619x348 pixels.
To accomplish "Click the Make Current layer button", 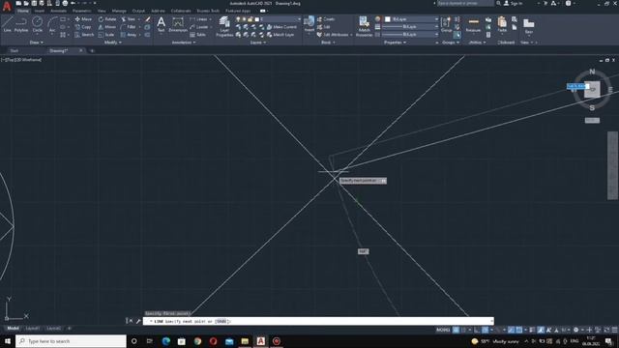I will tap(281, 27).
